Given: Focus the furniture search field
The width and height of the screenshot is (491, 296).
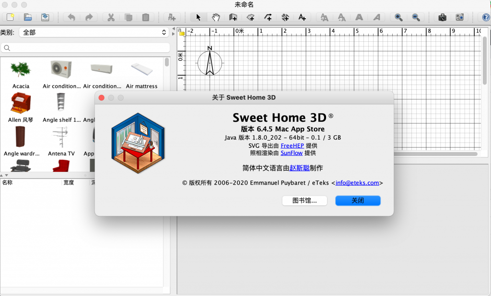Looking at the screenshot, I should 85,47.
